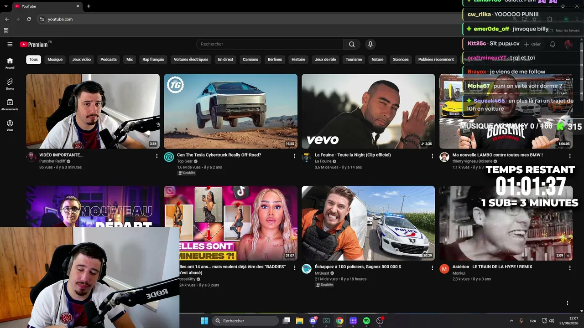Screen dimensions: 584x328
Task: Start voice search with the microphone icon
Action: click(370, 44)
